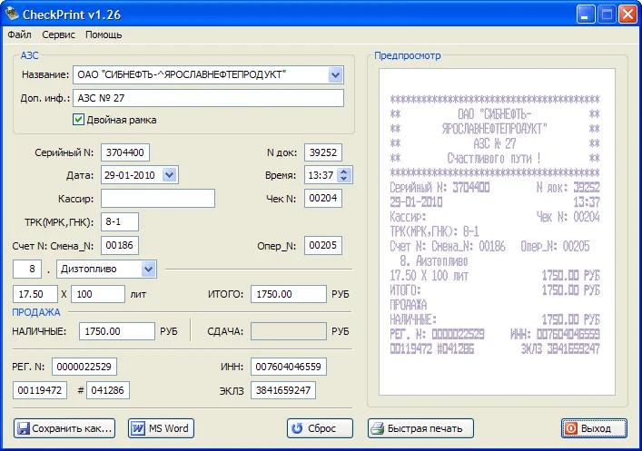The width and height of the screenshot is (642, 451).
Task: Click the Выход exit icon
Action: click(x=570, y=428)
